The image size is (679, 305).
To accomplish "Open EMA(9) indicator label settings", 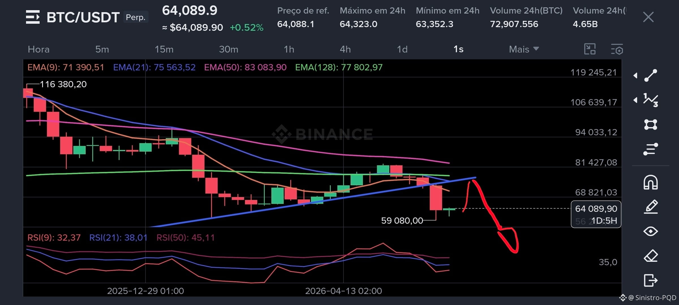I will pos(66,67).
